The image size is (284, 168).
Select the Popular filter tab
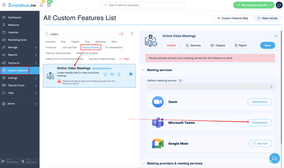[x=75, y=42]
